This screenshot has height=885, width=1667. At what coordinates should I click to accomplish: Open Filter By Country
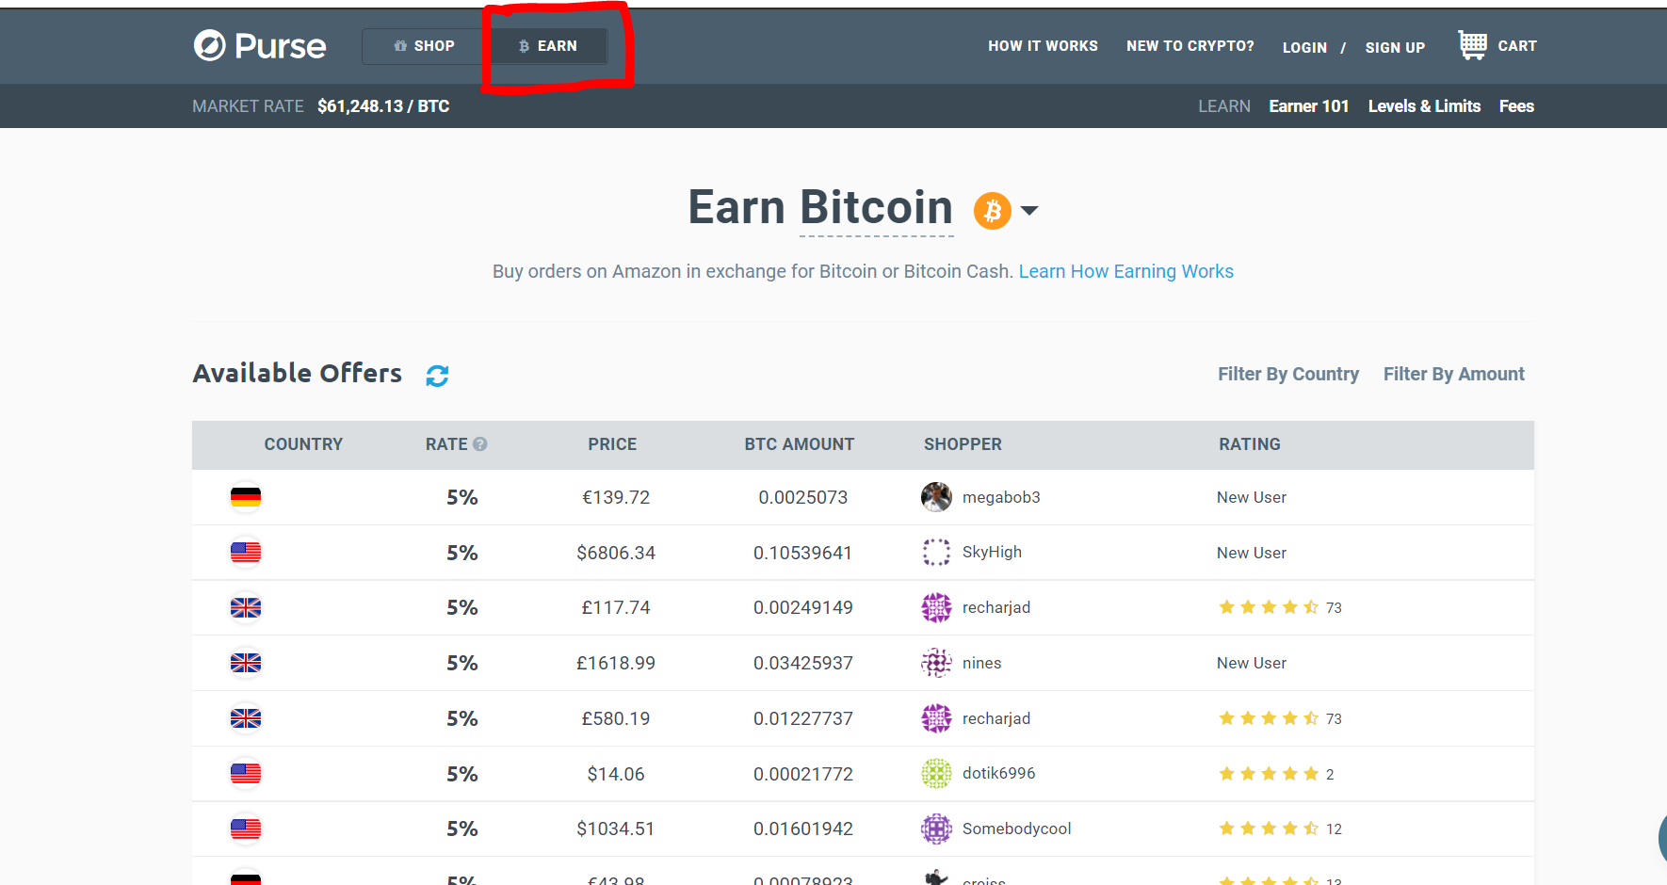point(1287,374)
